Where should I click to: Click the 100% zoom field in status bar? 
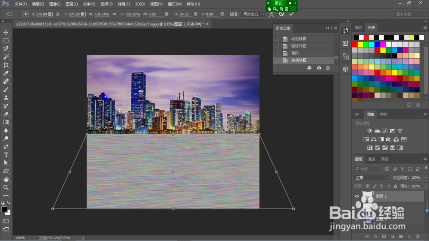point(20,238)
